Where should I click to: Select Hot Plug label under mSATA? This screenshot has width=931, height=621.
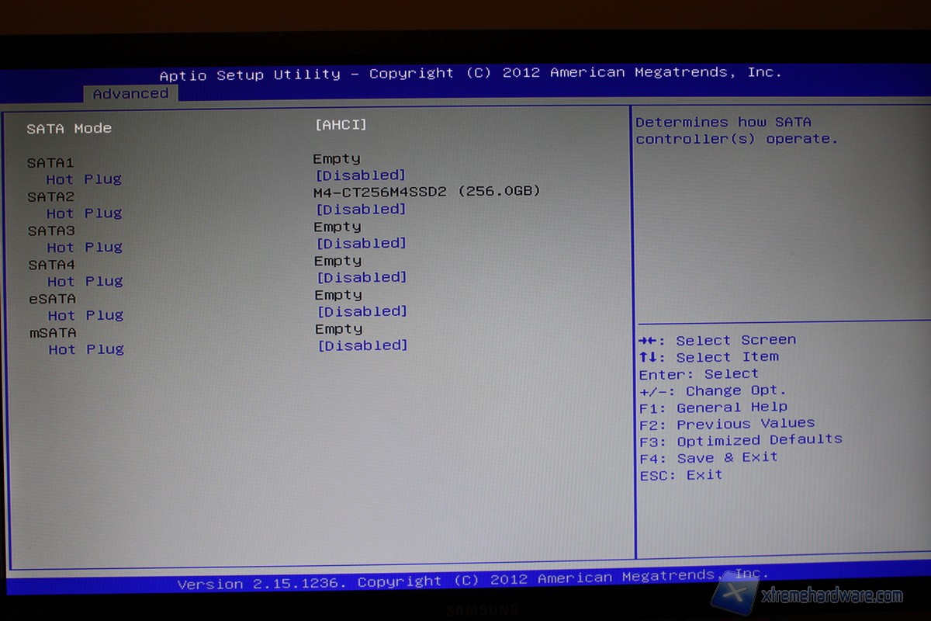tap(86, 349)
